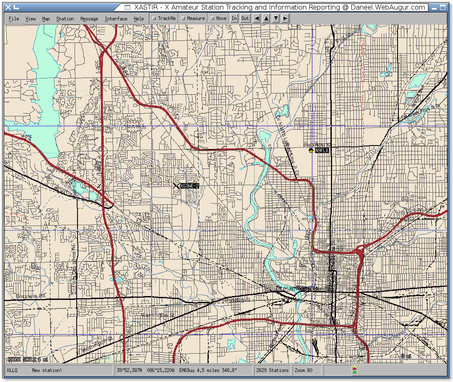Click the Out zoom button
The height and width of the screenshot is (382, 453).
245,18
